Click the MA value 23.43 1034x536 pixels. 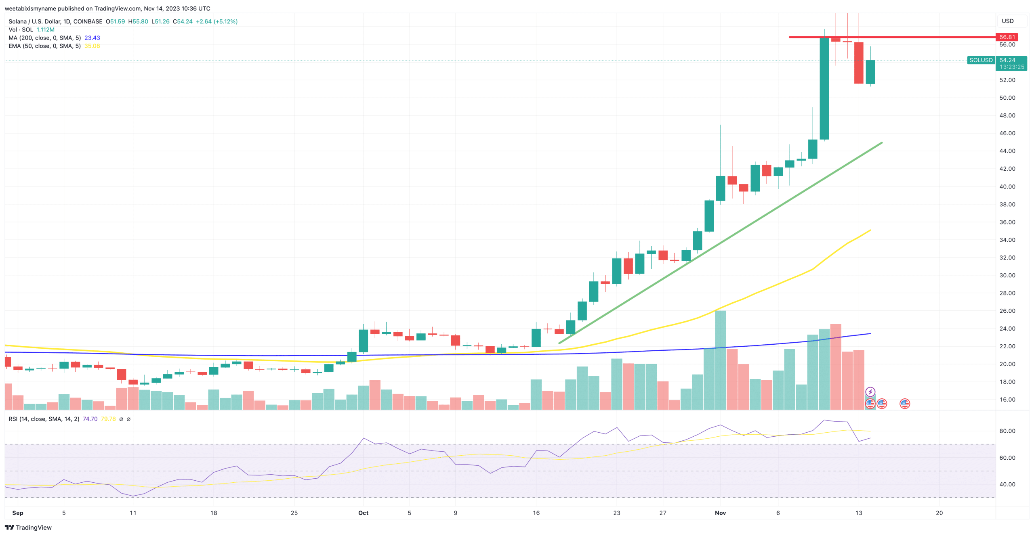(x=92, y=38)
